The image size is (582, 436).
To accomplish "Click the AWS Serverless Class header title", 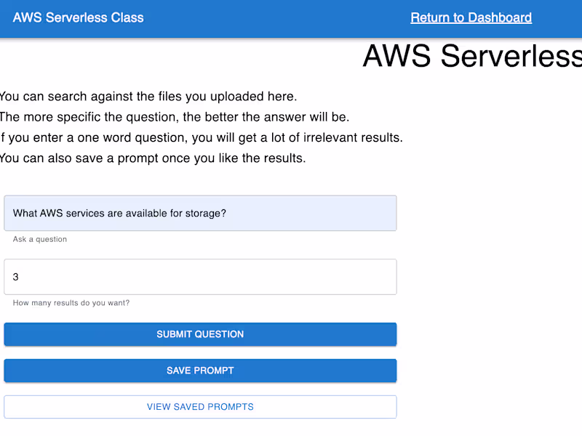I will [x=78, y=18].
